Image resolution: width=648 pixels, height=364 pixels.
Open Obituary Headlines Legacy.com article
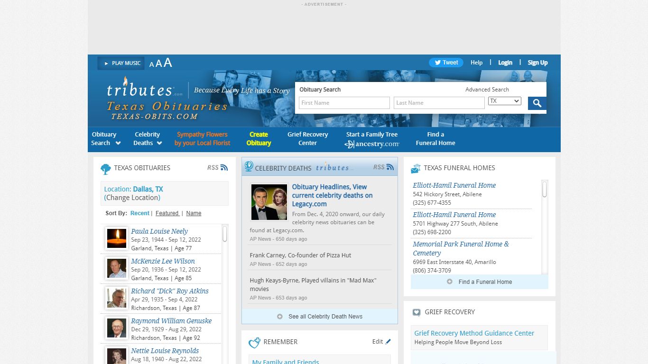pyautogui.click(x=332, y=195)
